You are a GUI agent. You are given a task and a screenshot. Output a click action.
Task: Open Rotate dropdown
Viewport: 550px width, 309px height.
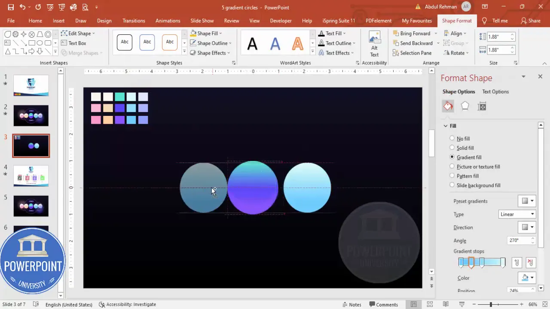[x=456, y=53]
